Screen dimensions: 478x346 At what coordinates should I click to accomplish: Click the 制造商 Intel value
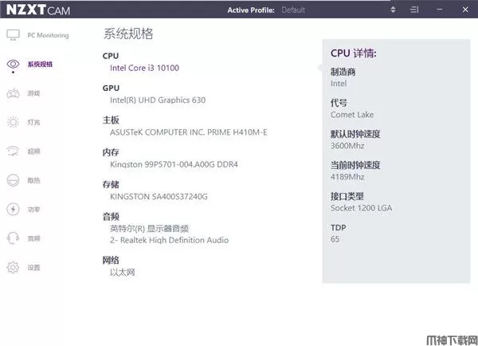(x=339, y=84)
